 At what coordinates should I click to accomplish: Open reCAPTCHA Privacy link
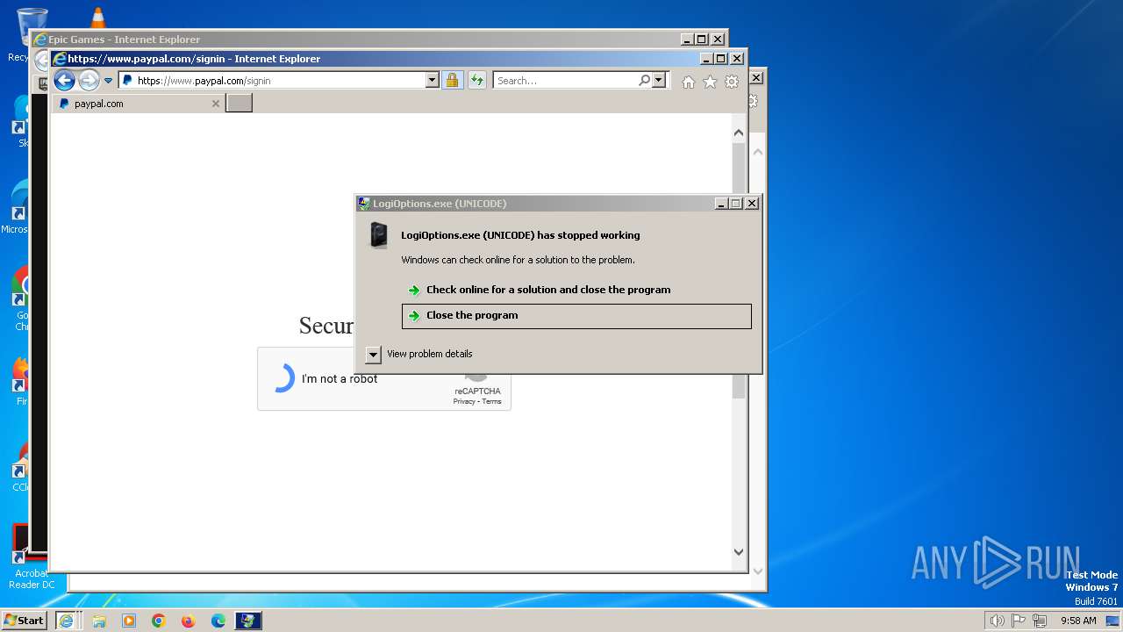pos(464,402)
